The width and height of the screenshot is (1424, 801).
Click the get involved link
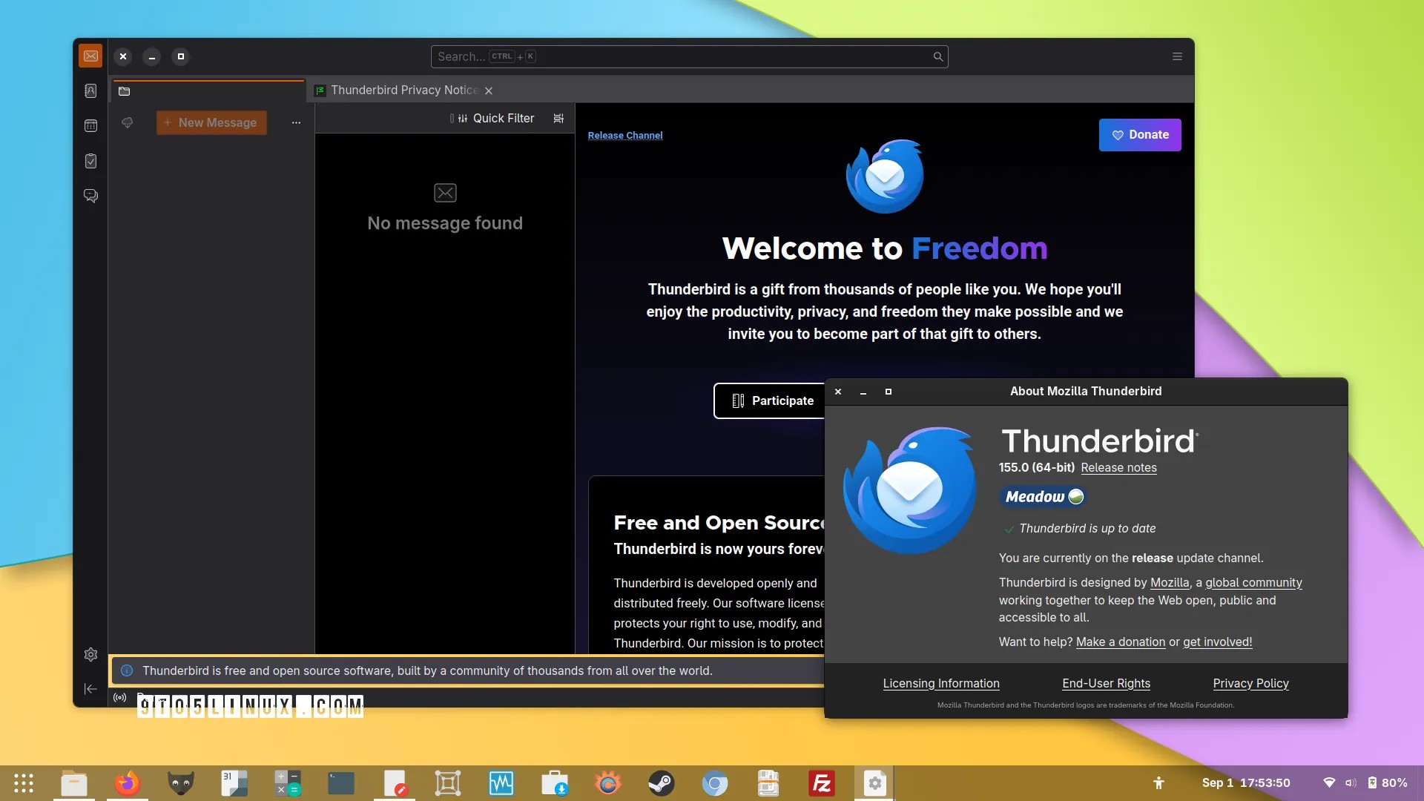coord(1217,642)
